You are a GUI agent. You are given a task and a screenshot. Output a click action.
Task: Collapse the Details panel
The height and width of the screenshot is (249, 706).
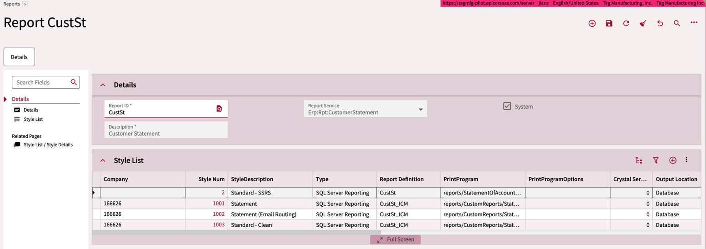coord(103,85)
